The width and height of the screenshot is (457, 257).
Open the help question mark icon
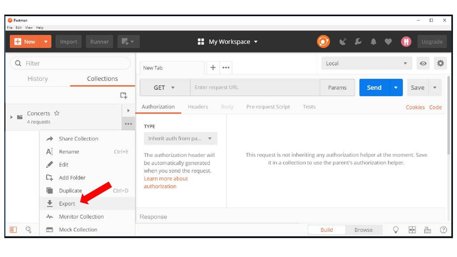443,230
